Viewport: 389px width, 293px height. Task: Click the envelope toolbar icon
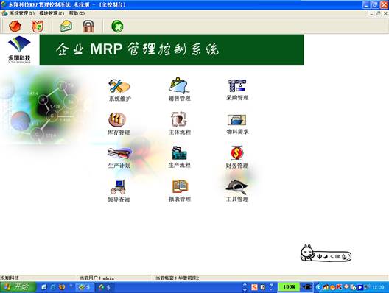pos(66,27)
